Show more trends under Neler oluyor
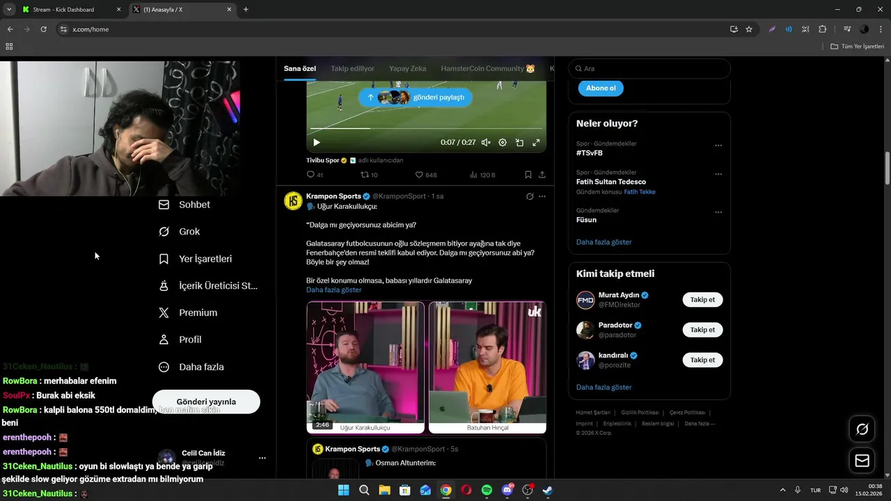 (x=604, y=242)
